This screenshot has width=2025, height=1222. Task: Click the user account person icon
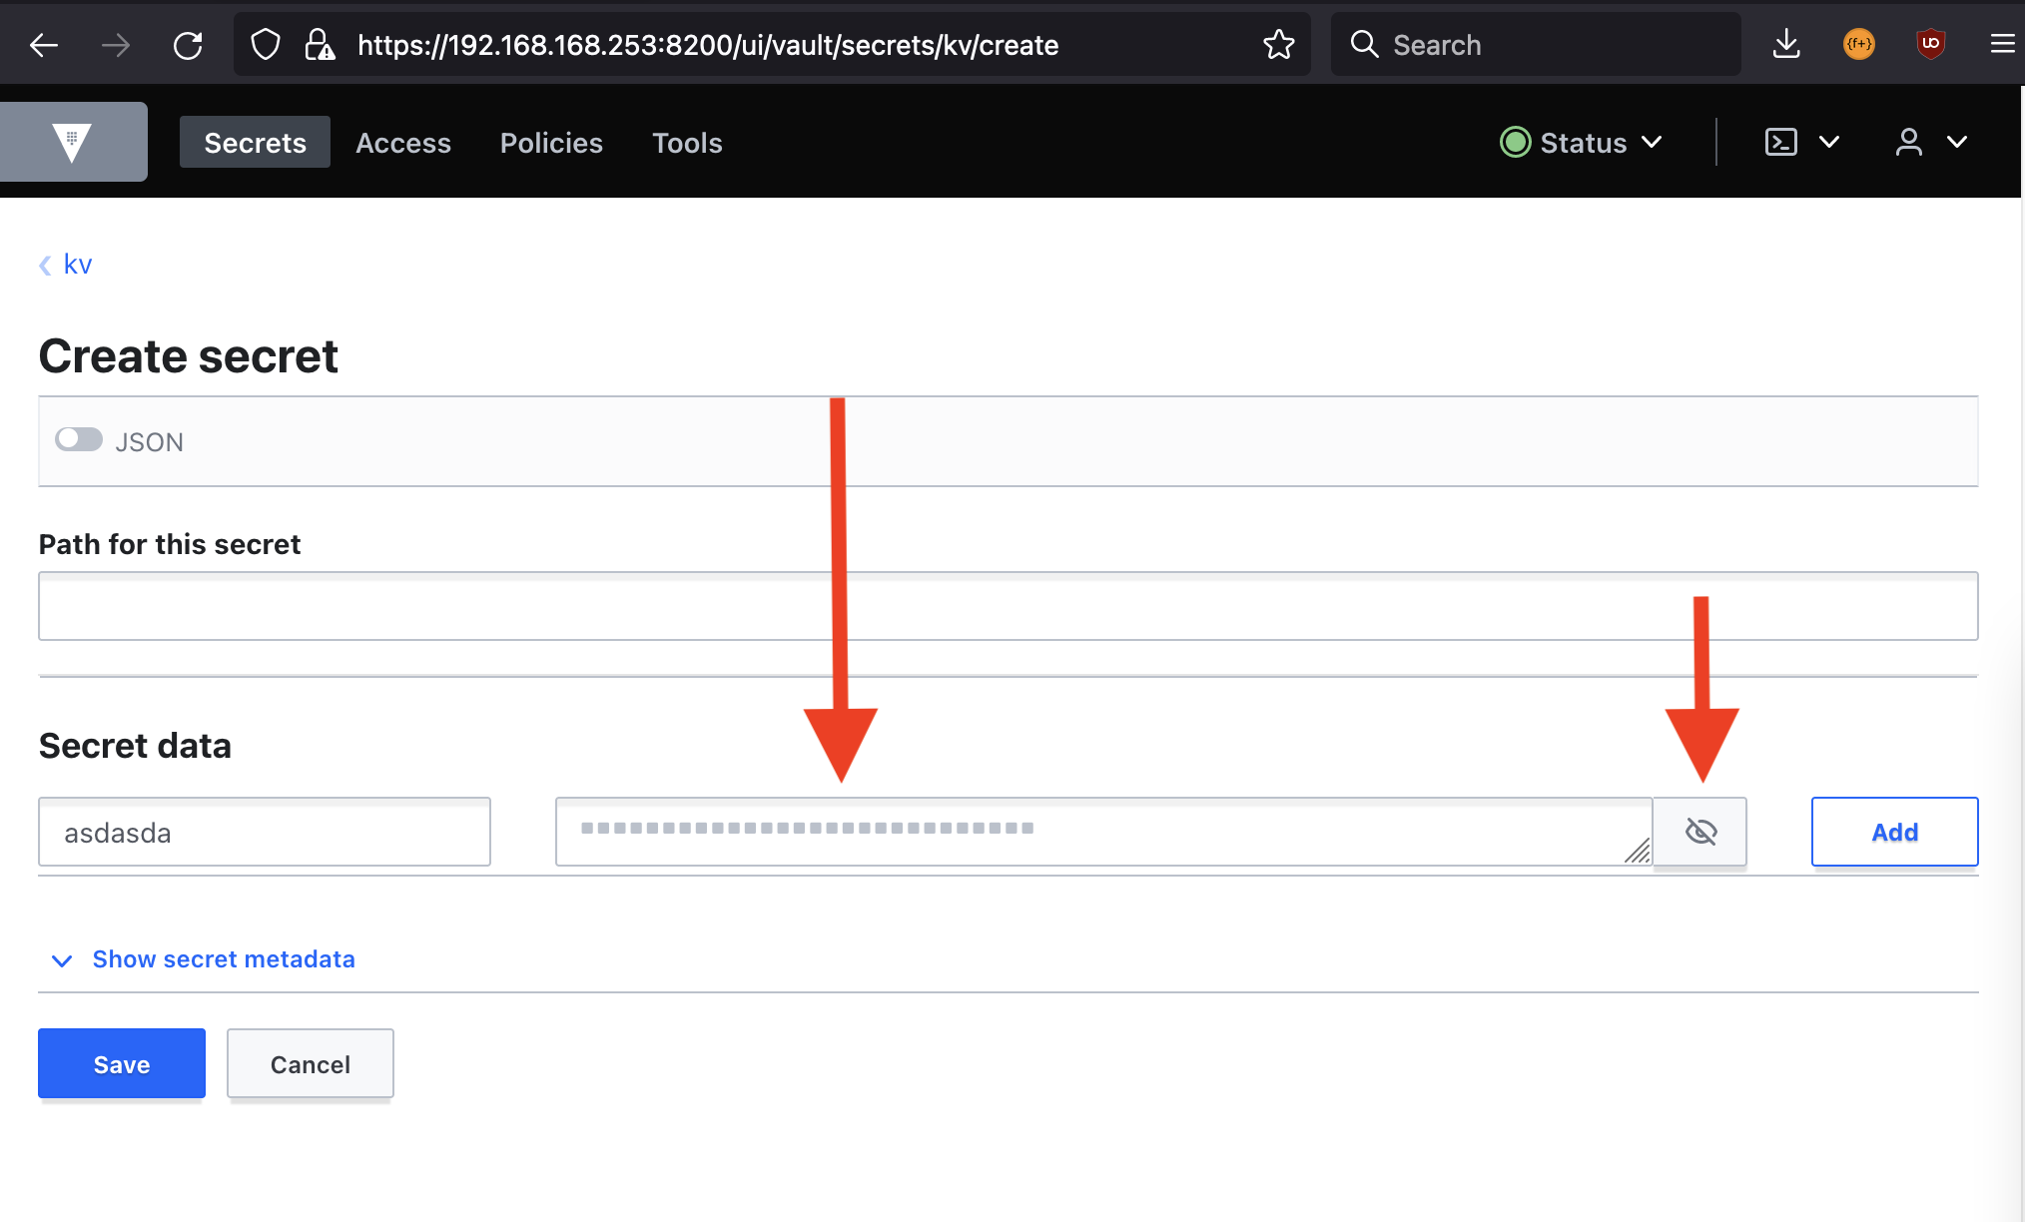pyautogui.click(x=1909, y=142)
